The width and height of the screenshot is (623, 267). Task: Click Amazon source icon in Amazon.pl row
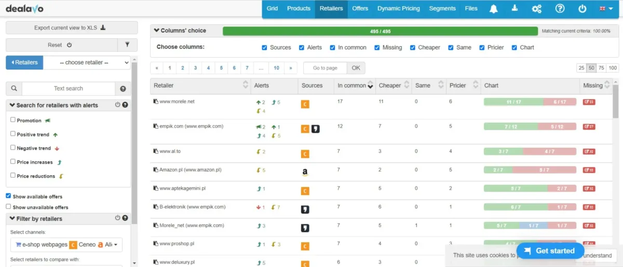click(305, 172)
